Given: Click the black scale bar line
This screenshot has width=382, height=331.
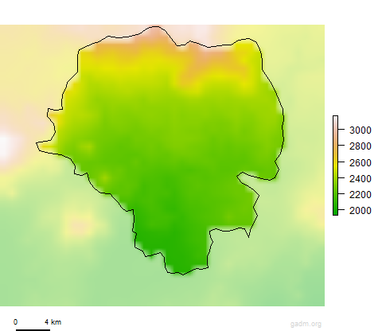Looking at the screenshot, I should pos(33,330).
